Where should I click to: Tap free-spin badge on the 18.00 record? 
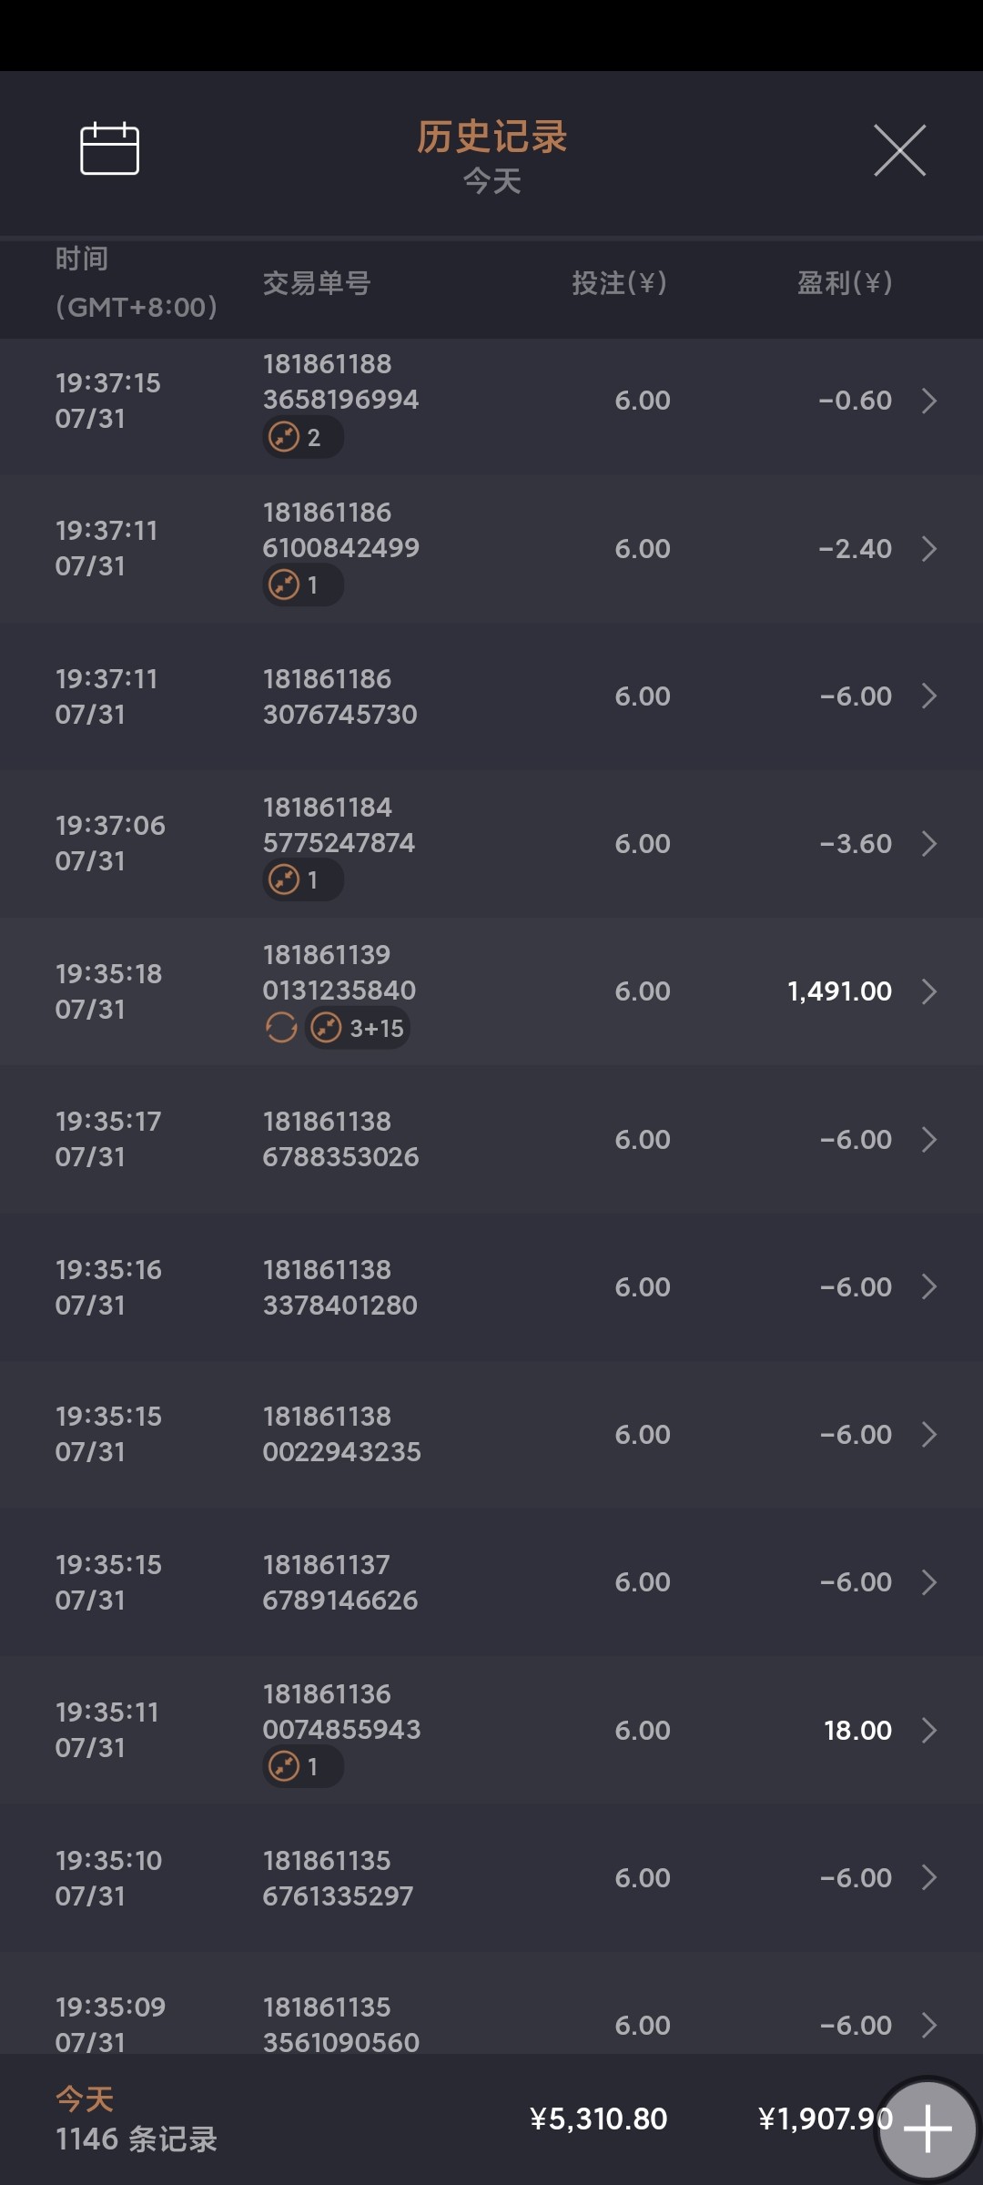tap(302, 1767)
